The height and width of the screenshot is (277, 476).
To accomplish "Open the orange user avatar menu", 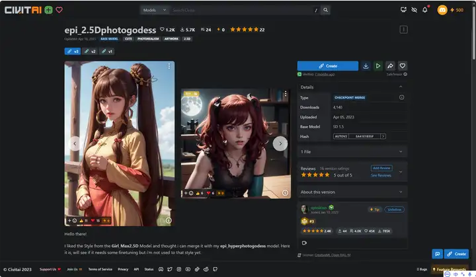I will click(x=442, y=10).
